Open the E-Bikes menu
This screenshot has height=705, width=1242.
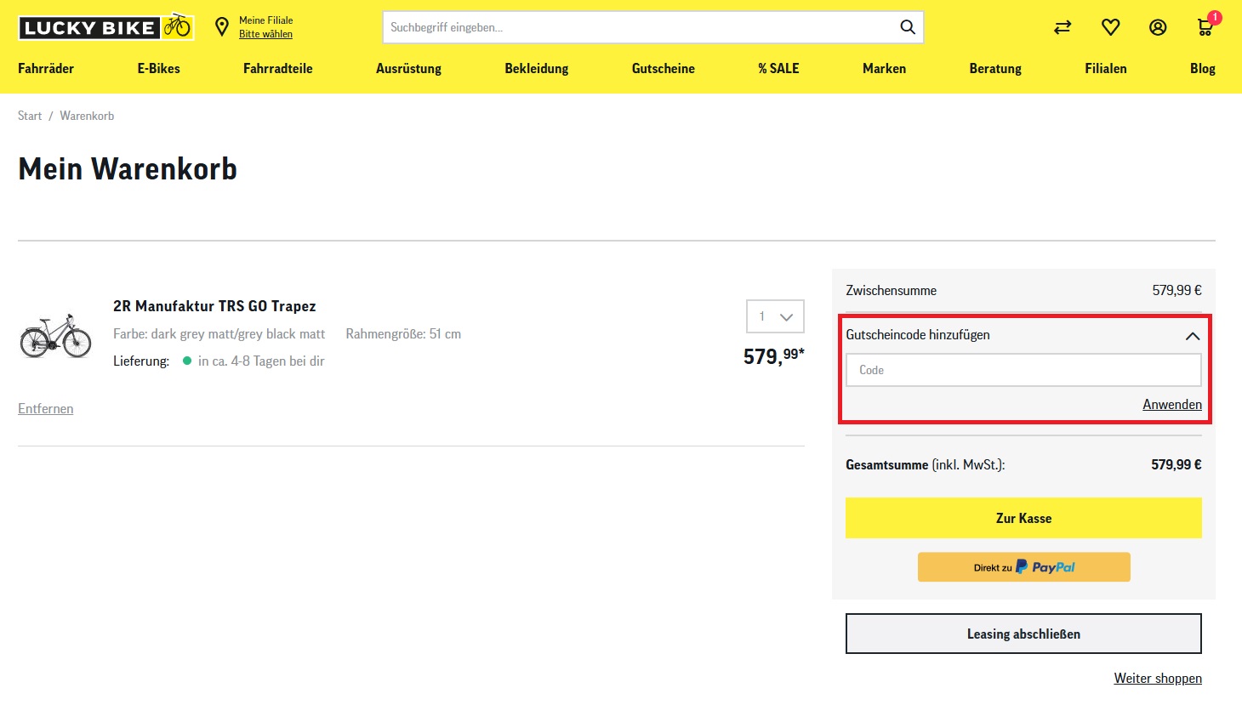coord(159,69)
